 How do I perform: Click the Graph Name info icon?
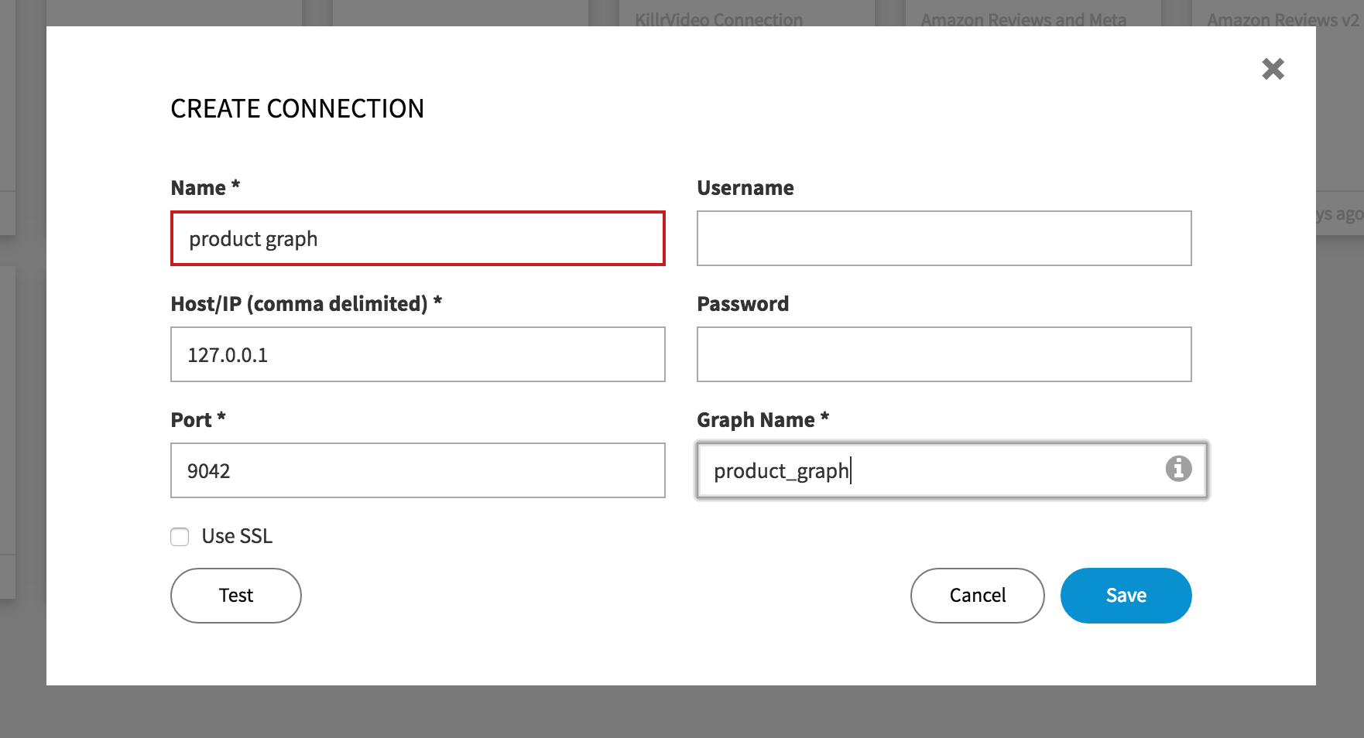pyautogui.click(x=1178, y=469)
